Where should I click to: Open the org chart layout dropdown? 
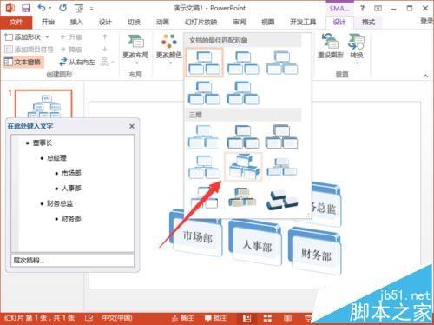pyautogui.click(x=108, y=62)
